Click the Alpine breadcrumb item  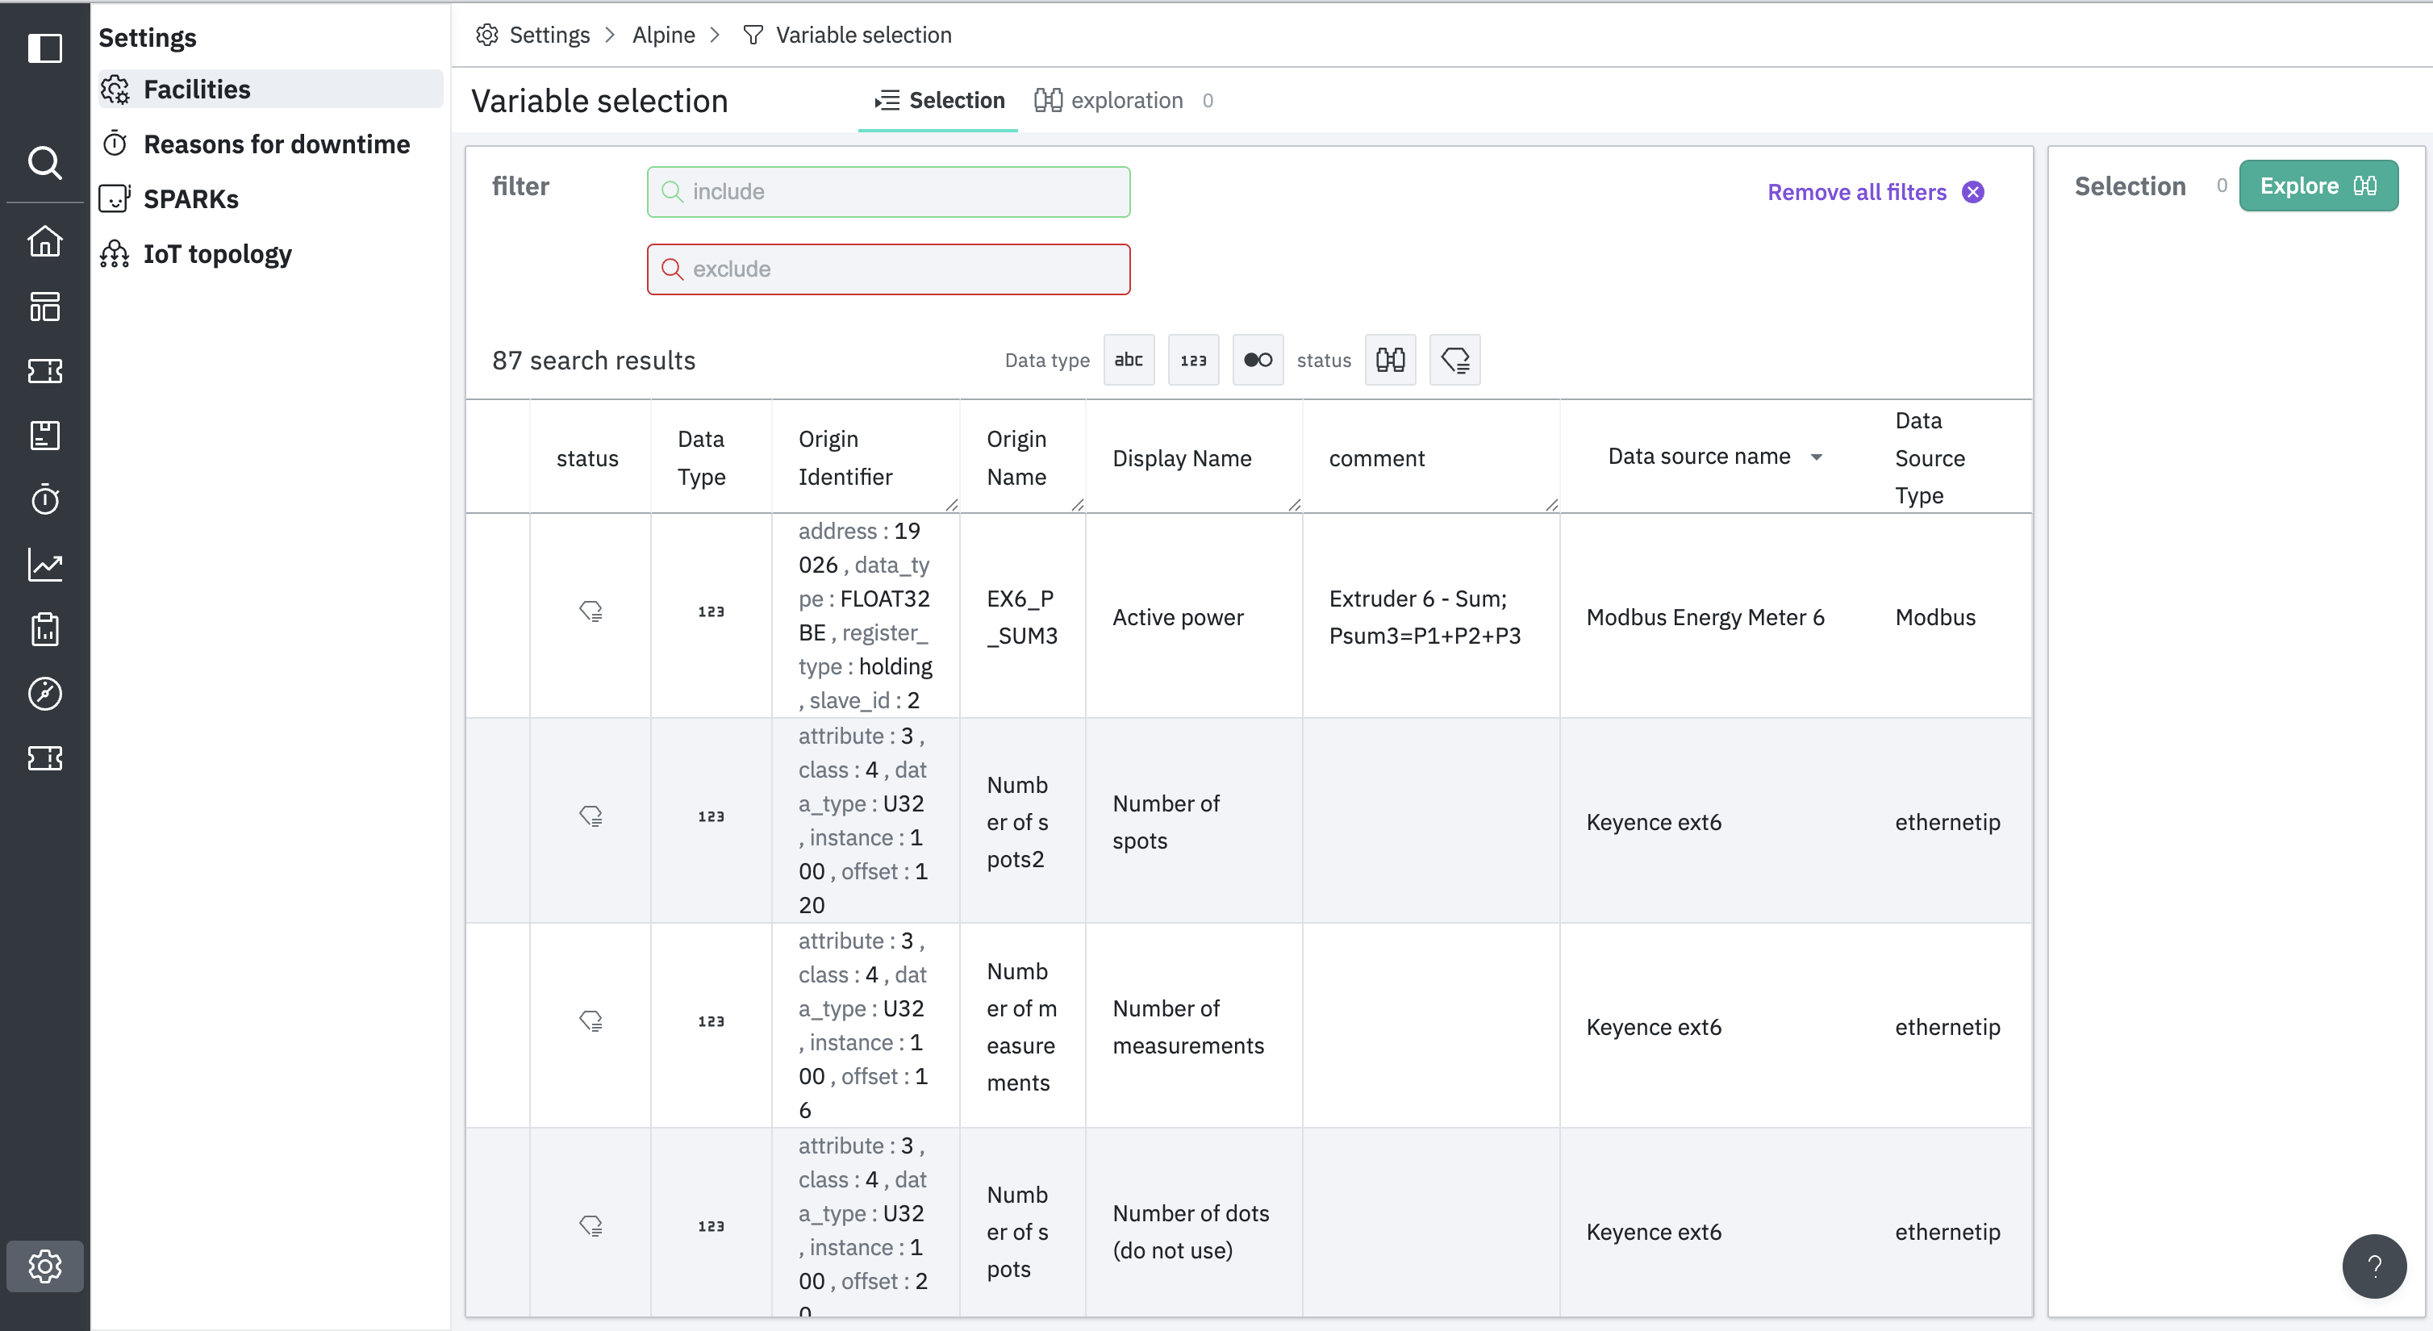pos(663,35)
